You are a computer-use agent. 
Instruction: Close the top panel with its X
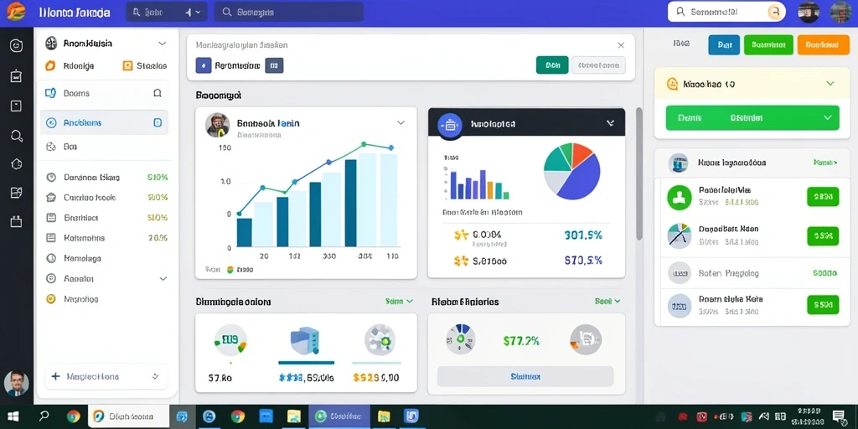pos(621,45)
